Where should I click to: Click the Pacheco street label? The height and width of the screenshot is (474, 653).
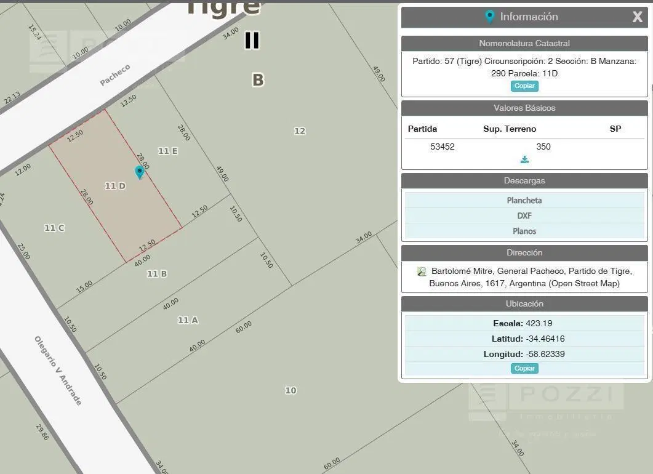[x=115, y=75]
